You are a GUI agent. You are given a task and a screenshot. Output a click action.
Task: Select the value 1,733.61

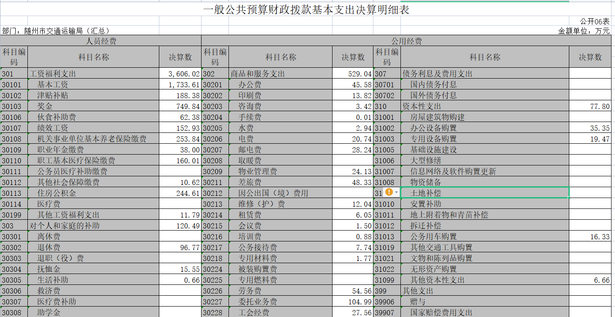click(180, 85)
